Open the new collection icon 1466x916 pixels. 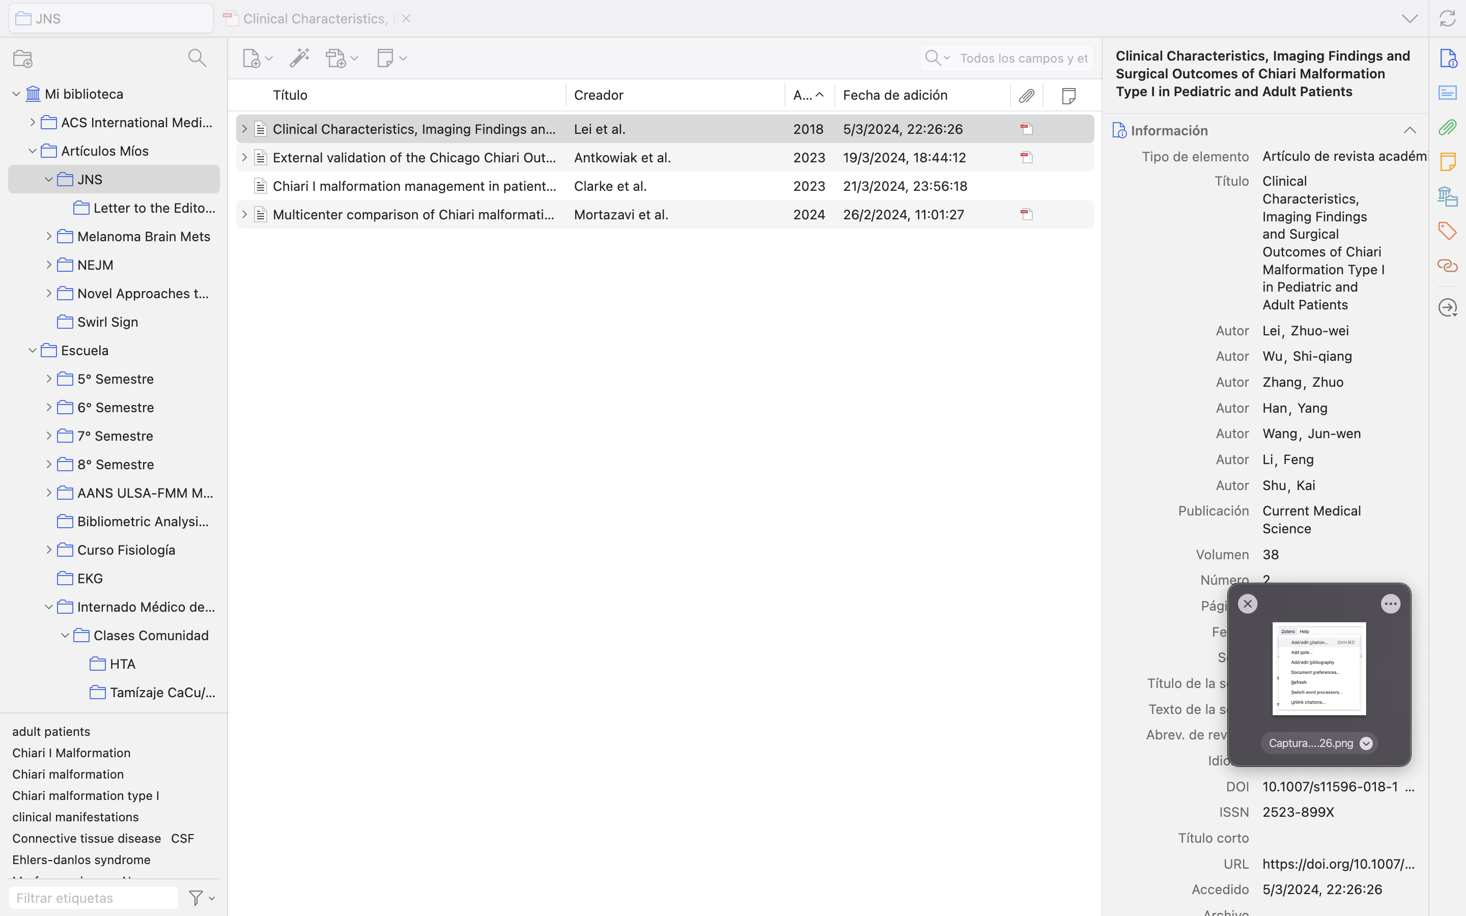[x=23, y=59]
